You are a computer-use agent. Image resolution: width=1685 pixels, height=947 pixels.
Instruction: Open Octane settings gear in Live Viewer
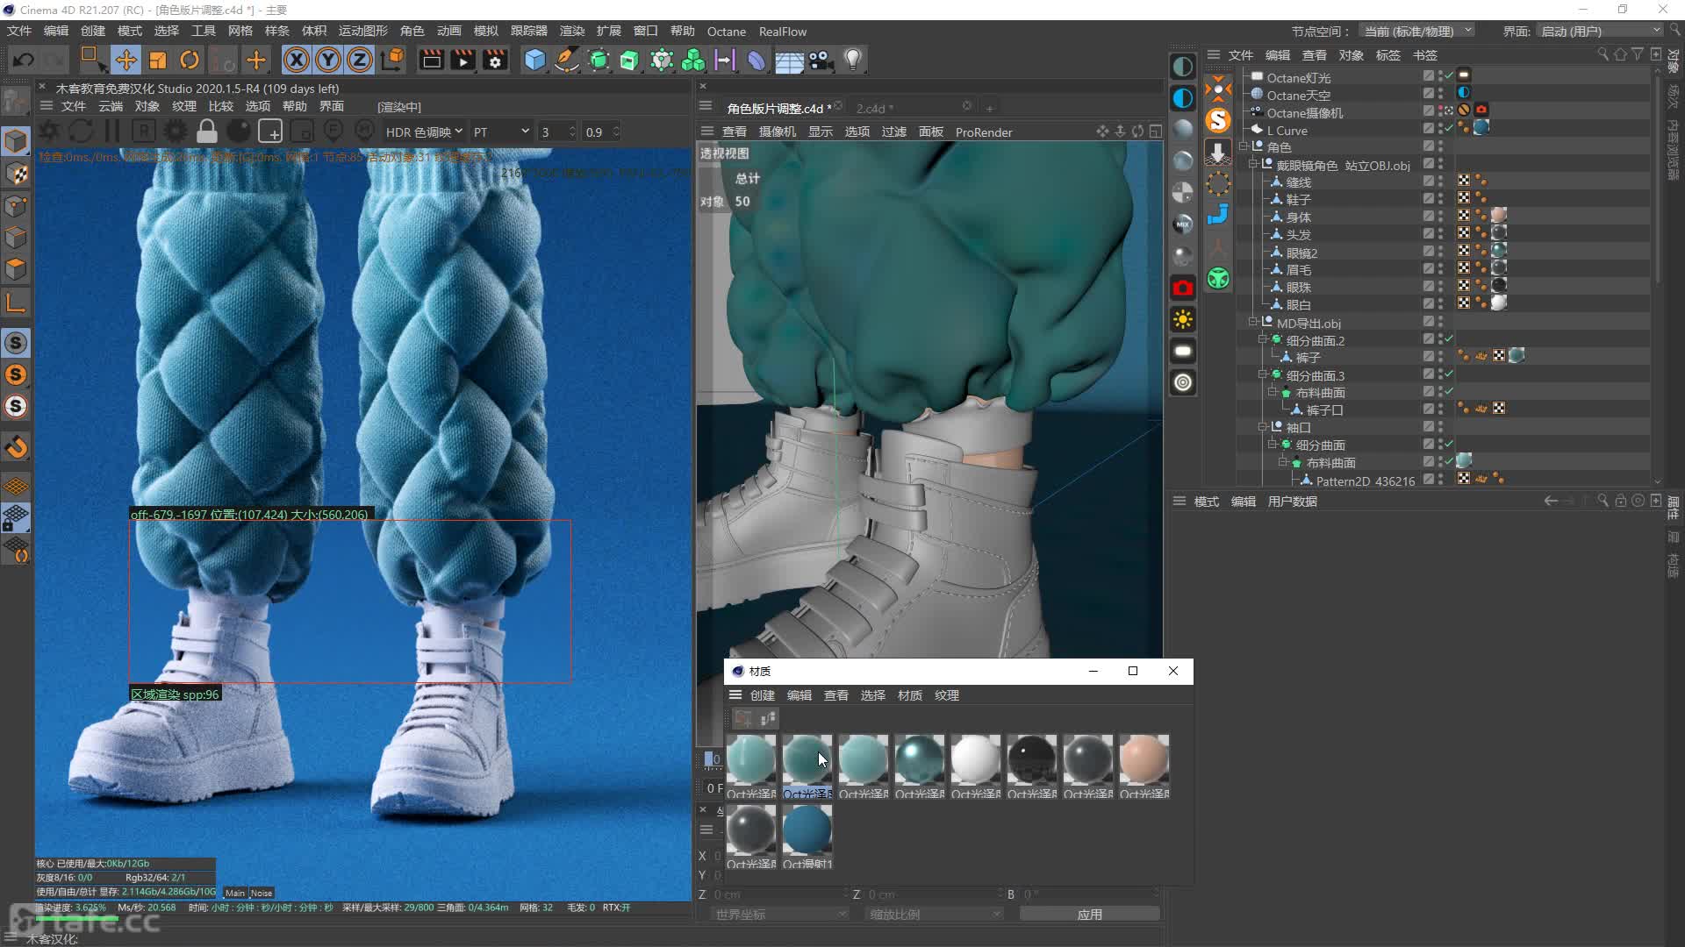[176, 132]
